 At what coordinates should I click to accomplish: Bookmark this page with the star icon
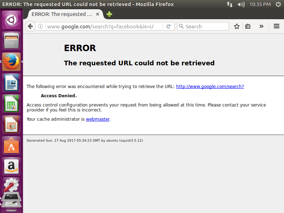237,26
